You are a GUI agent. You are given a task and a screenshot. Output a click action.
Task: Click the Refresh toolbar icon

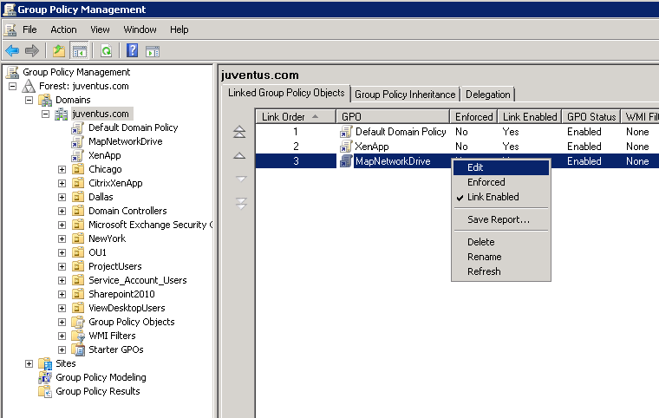pyautogui.click(x=107, y=51)
